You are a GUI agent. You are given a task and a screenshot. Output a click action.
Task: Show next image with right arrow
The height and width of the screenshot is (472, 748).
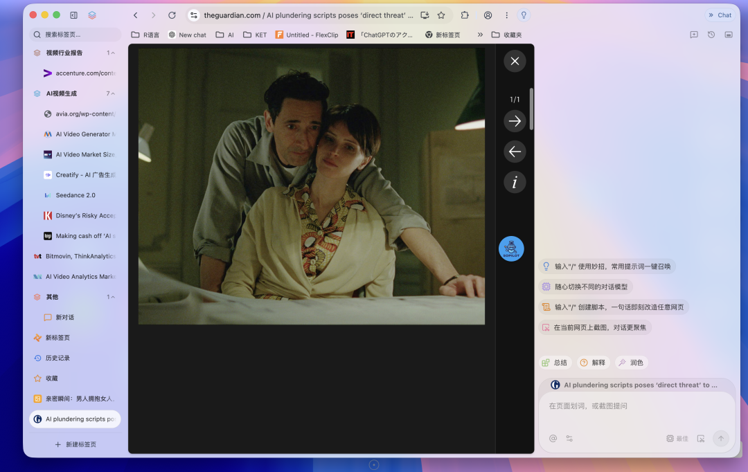coord(515,121)
